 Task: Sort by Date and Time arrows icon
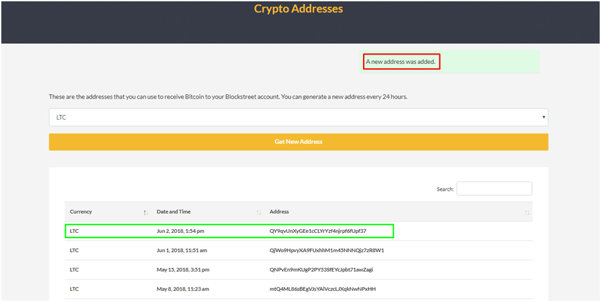click(259, 213)
